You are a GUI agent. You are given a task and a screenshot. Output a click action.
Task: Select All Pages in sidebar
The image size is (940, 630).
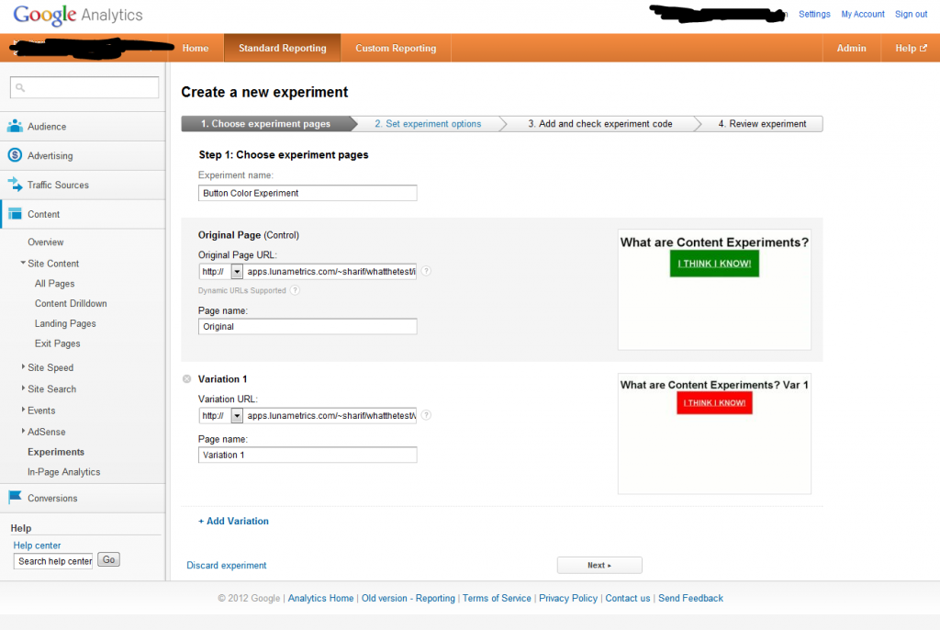[54, 283]
